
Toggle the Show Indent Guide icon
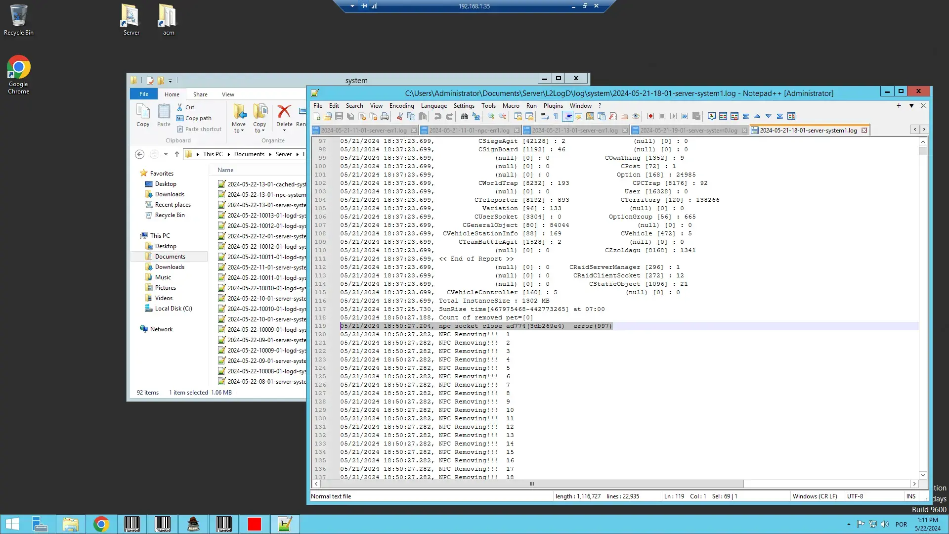click(567, 116)
